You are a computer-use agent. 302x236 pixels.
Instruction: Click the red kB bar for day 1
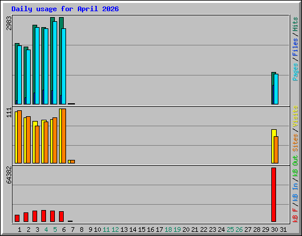pyautogui.click(x=17, y=218)
